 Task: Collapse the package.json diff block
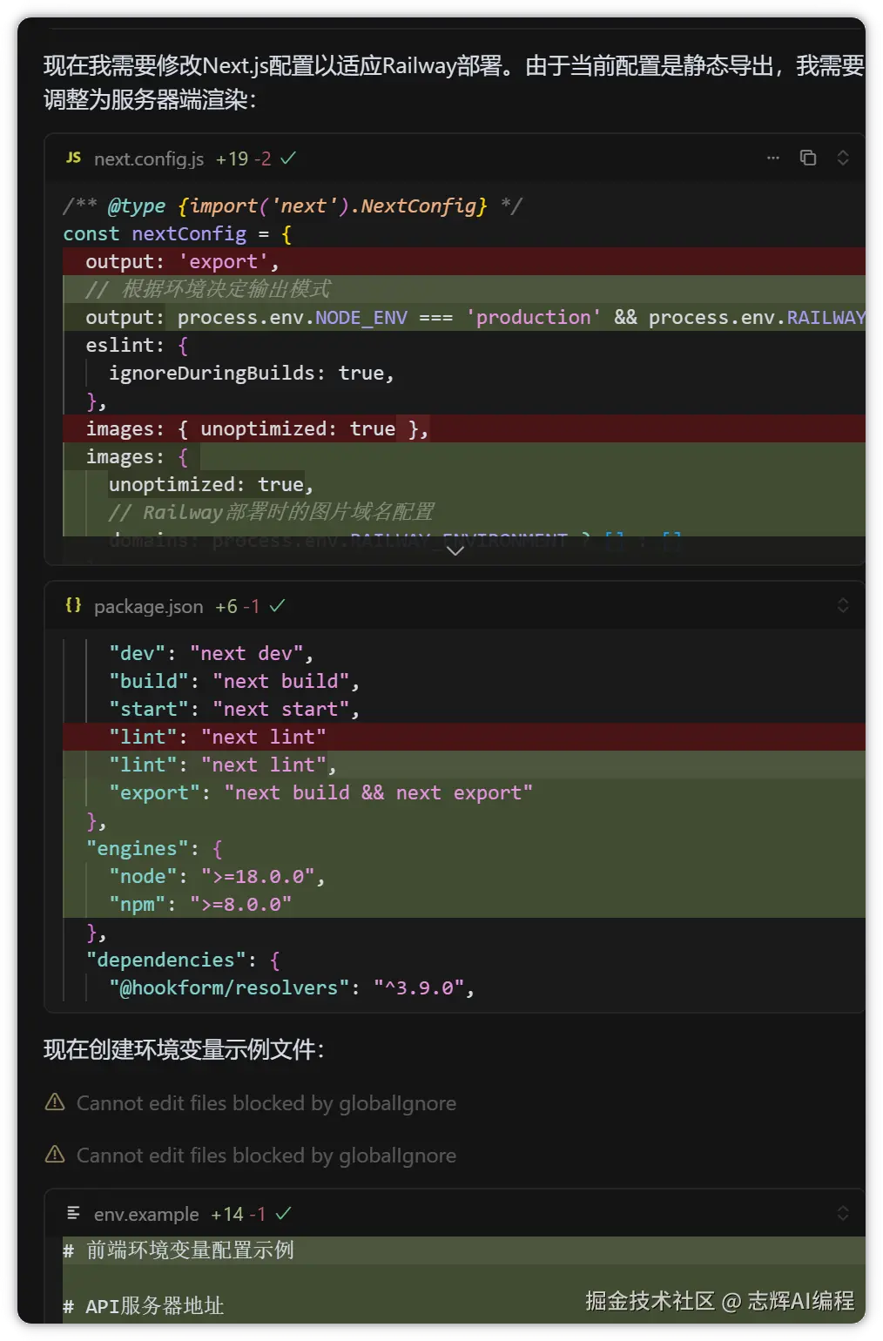[x=843, y=605]
